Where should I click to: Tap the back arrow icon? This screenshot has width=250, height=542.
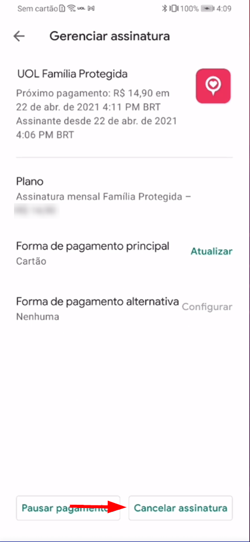(19, 36)
